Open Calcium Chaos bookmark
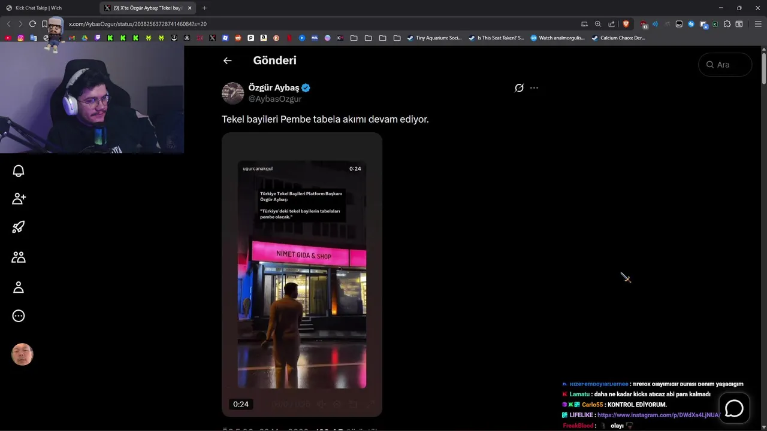767x431 pixels. [618, 38]
